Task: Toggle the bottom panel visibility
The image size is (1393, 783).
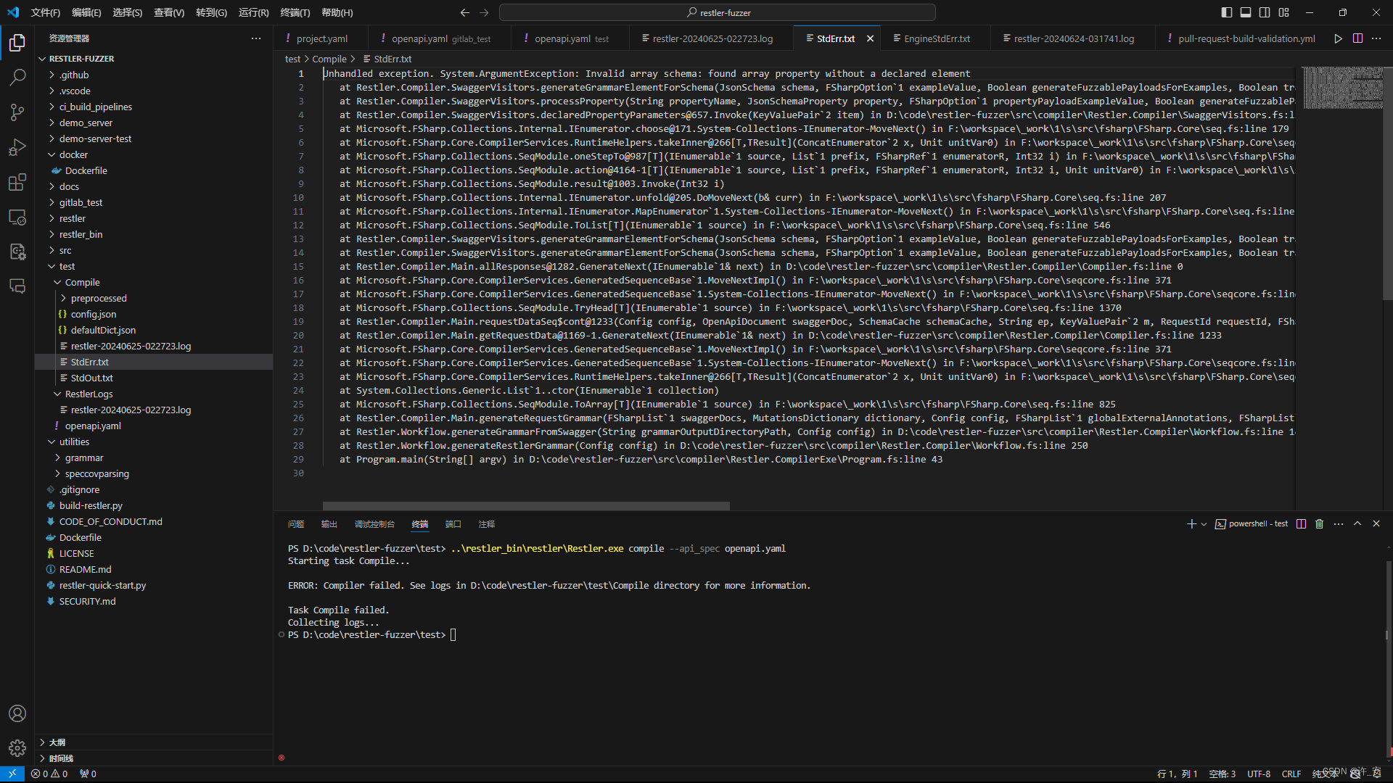Action: click(x=1246, y=12)
